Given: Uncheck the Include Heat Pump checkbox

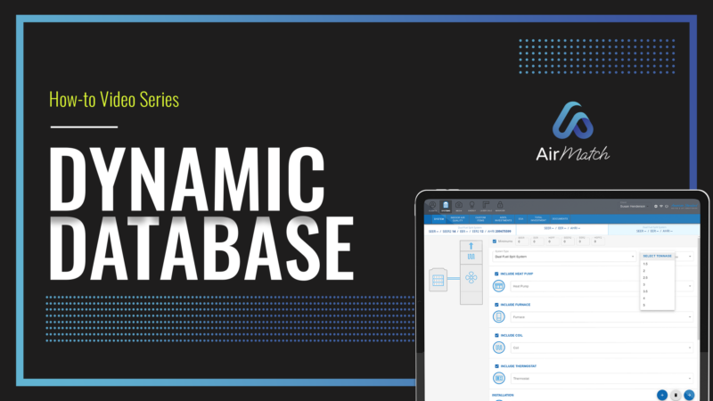Looking at the screenshot, I should click(495, 274).
